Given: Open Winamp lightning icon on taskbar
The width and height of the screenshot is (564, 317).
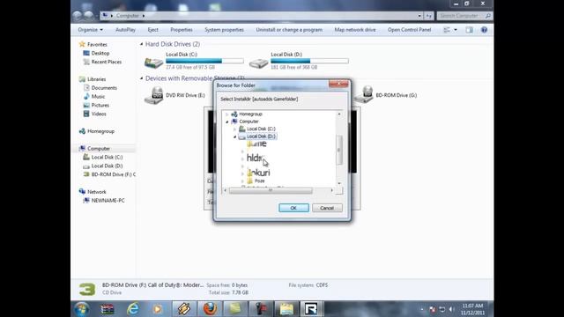Looking at the screenshot, I should point(184,309).
